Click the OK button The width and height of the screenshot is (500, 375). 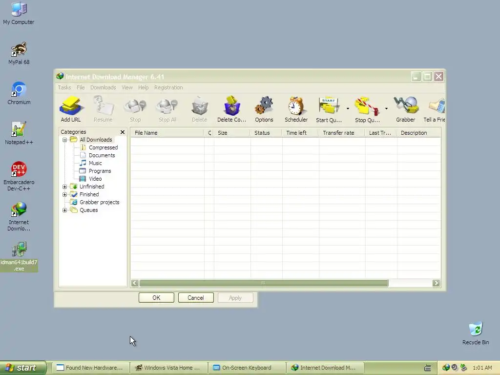point(156,298)
